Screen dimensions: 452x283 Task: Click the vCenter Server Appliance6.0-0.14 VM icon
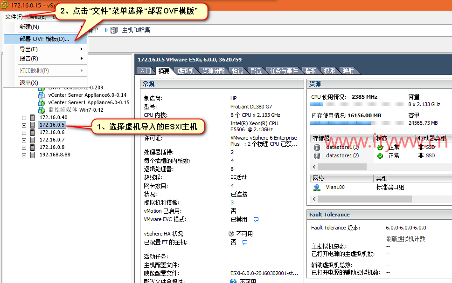point(42,95)
